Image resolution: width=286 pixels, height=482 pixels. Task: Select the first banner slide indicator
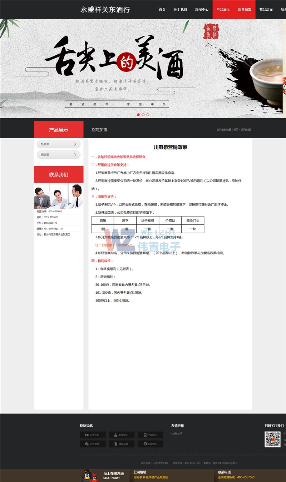pos(139,115)
